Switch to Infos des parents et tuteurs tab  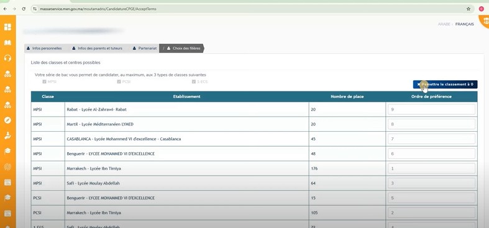click(x=98, y=48)
